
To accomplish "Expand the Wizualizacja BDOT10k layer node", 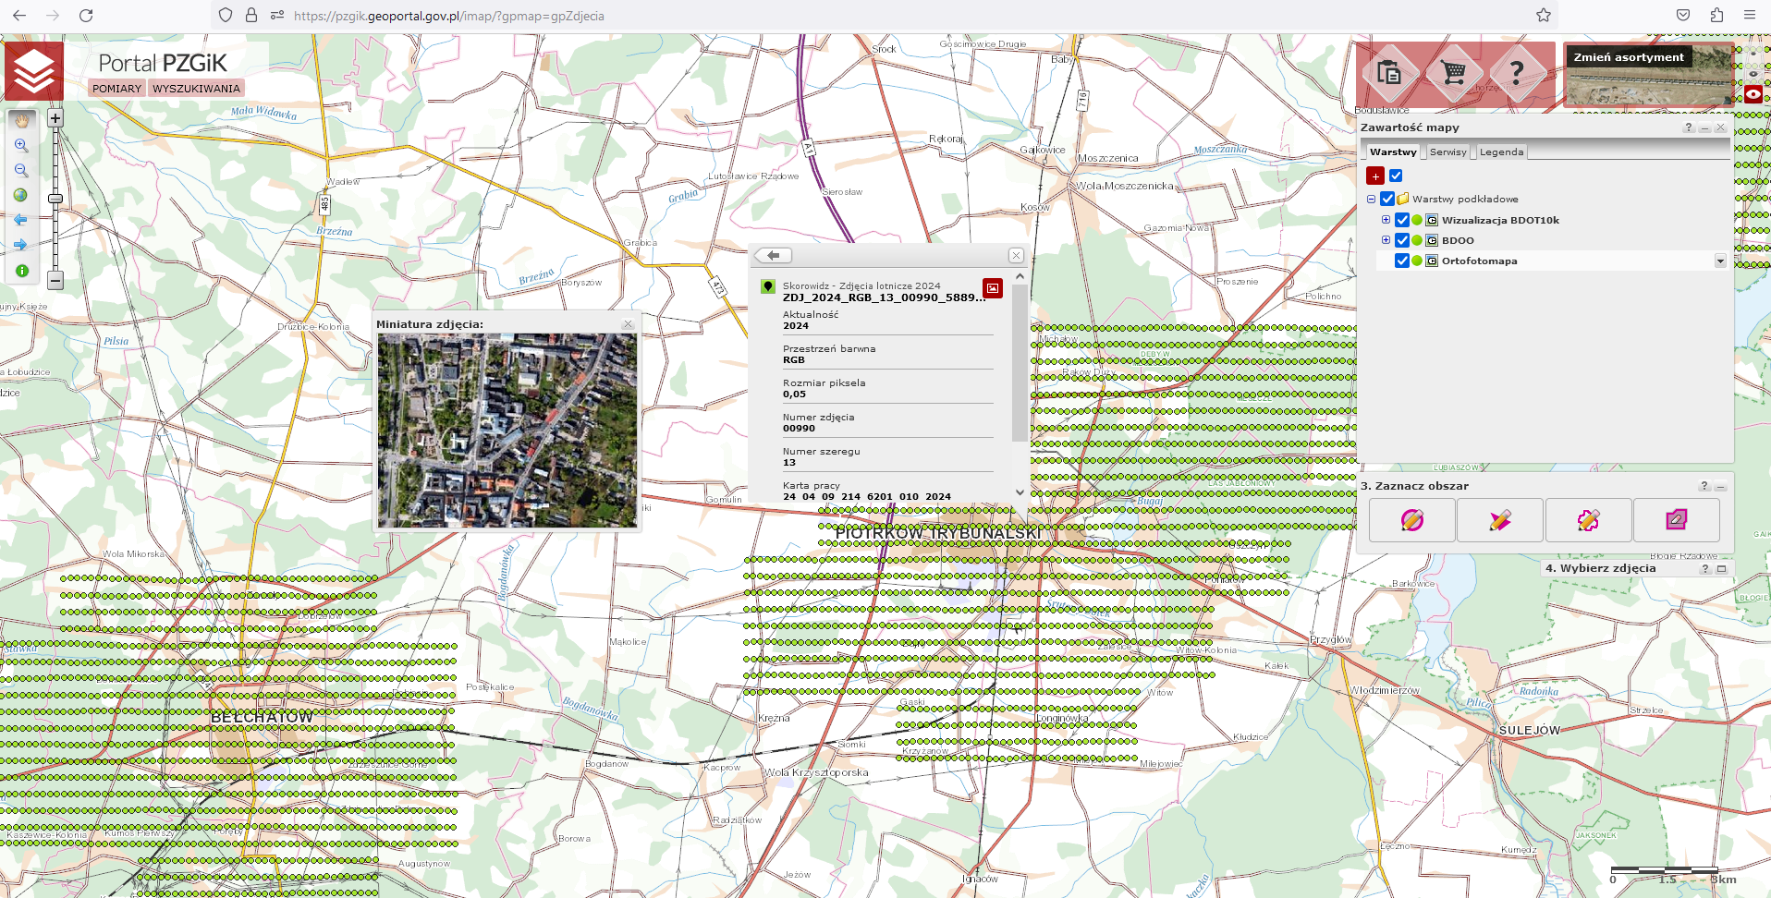I will pos(1386,220).
